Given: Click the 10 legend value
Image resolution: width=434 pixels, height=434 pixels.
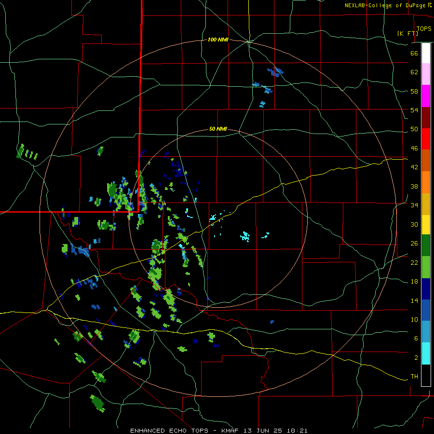Looking at the screenshot, I should (x=414, y=319).
